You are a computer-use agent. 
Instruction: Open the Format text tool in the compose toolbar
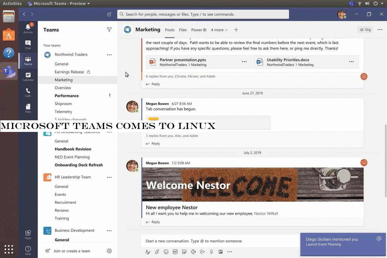(x=148, y=252)
